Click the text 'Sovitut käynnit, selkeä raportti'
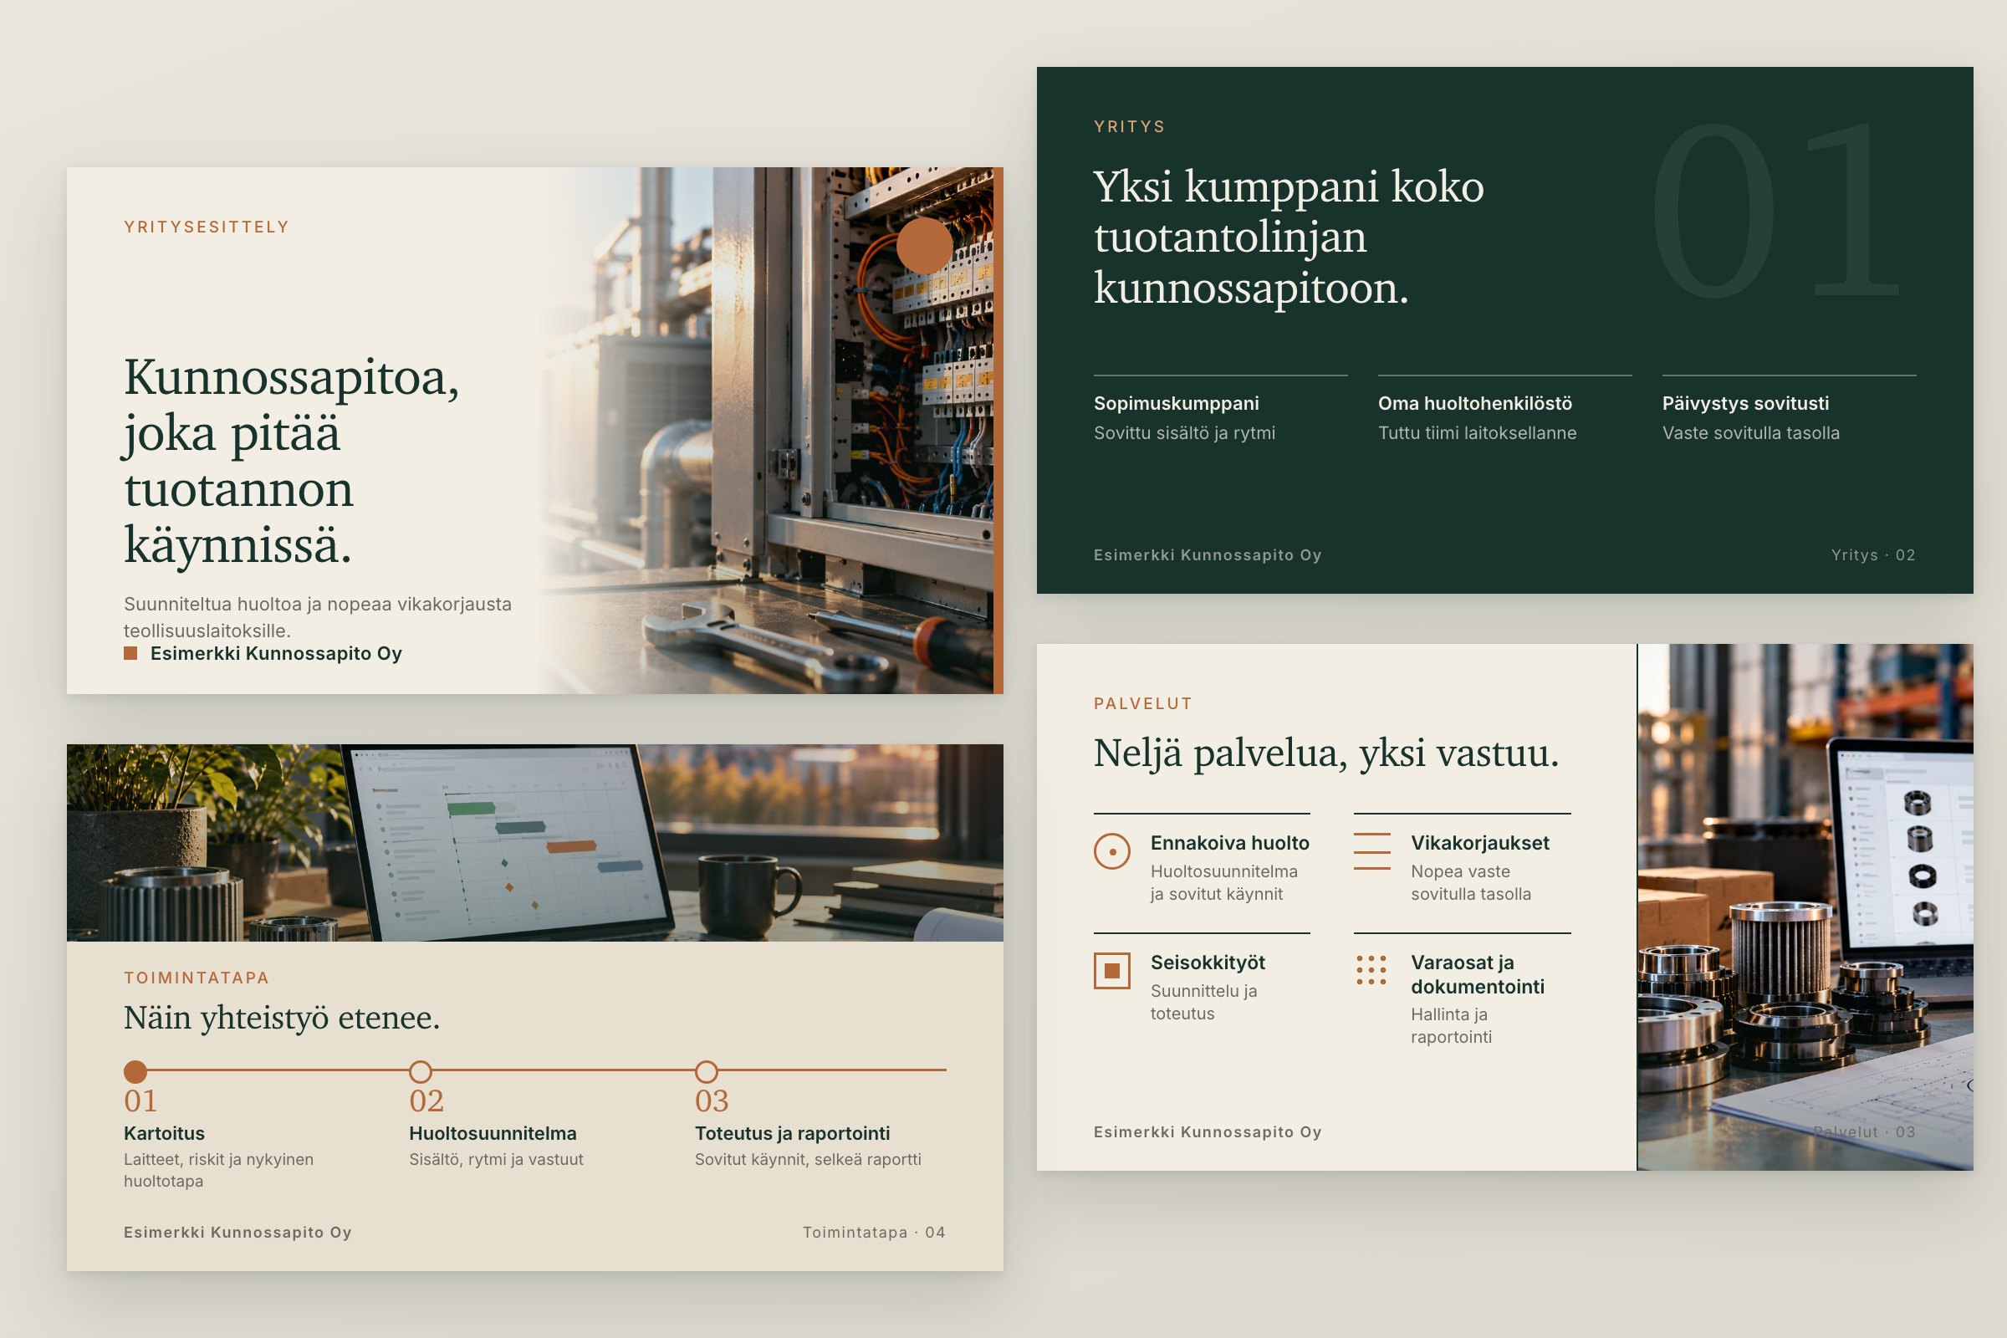 (808, 1160)
